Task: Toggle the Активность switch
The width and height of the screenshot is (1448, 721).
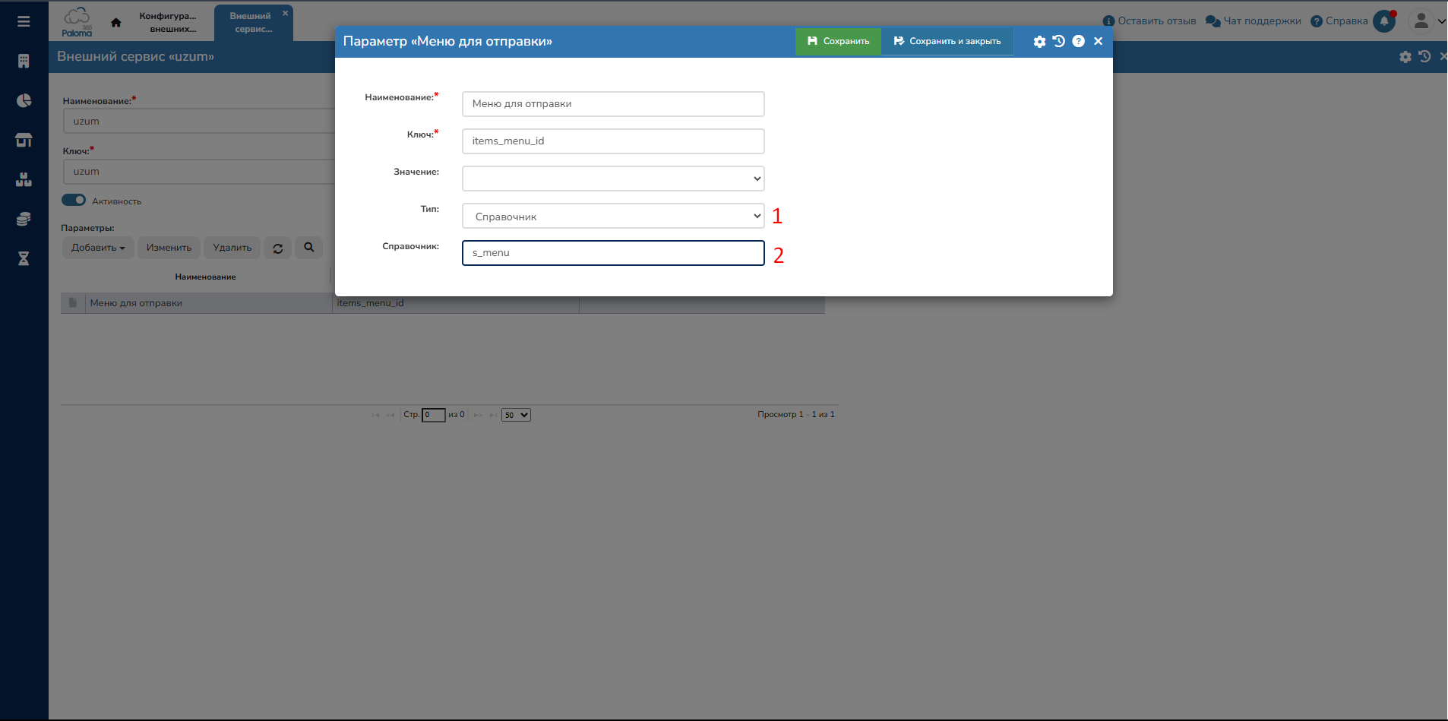Action: click(x=74, y=201)
